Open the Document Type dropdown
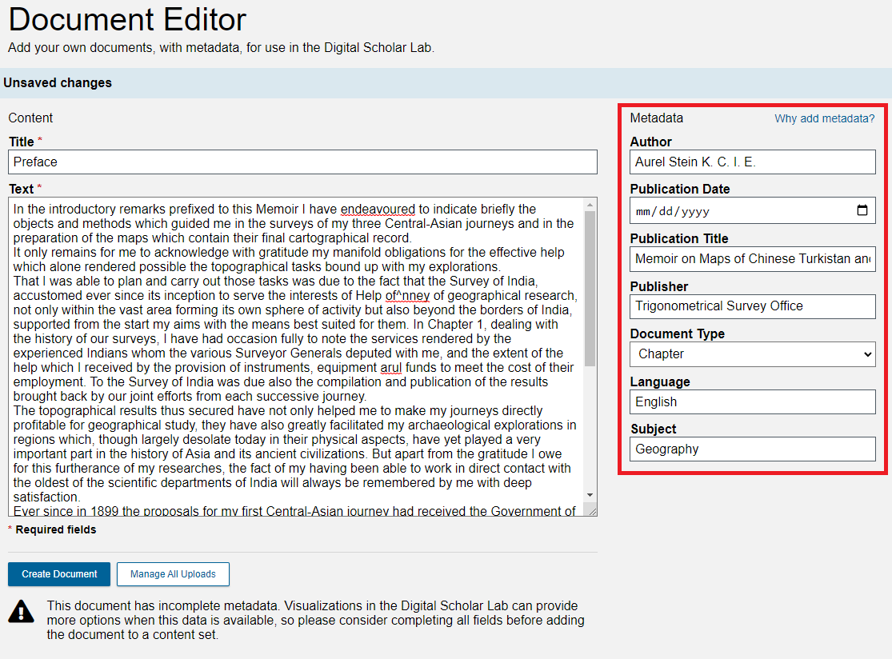 [x=752, y=353]
